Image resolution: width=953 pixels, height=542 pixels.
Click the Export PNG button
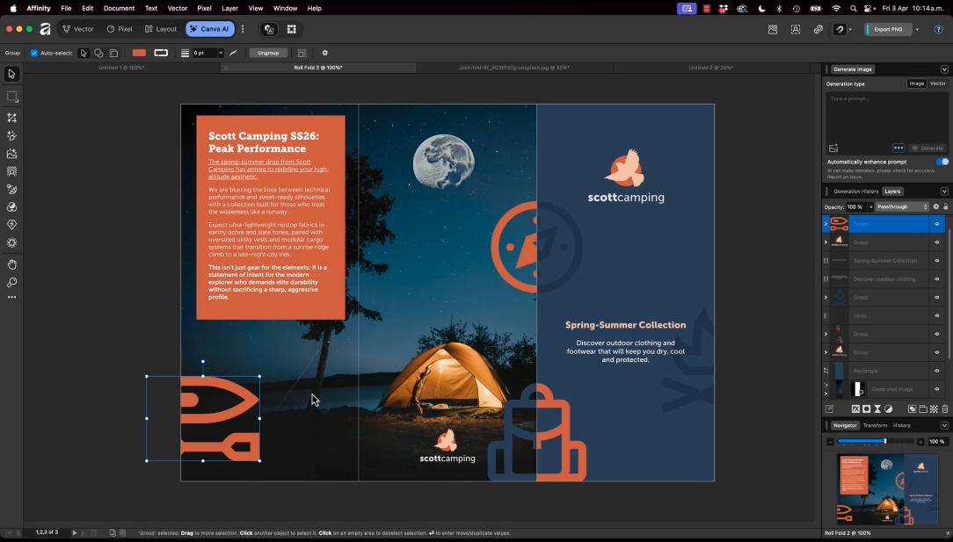tap(888, 29)
